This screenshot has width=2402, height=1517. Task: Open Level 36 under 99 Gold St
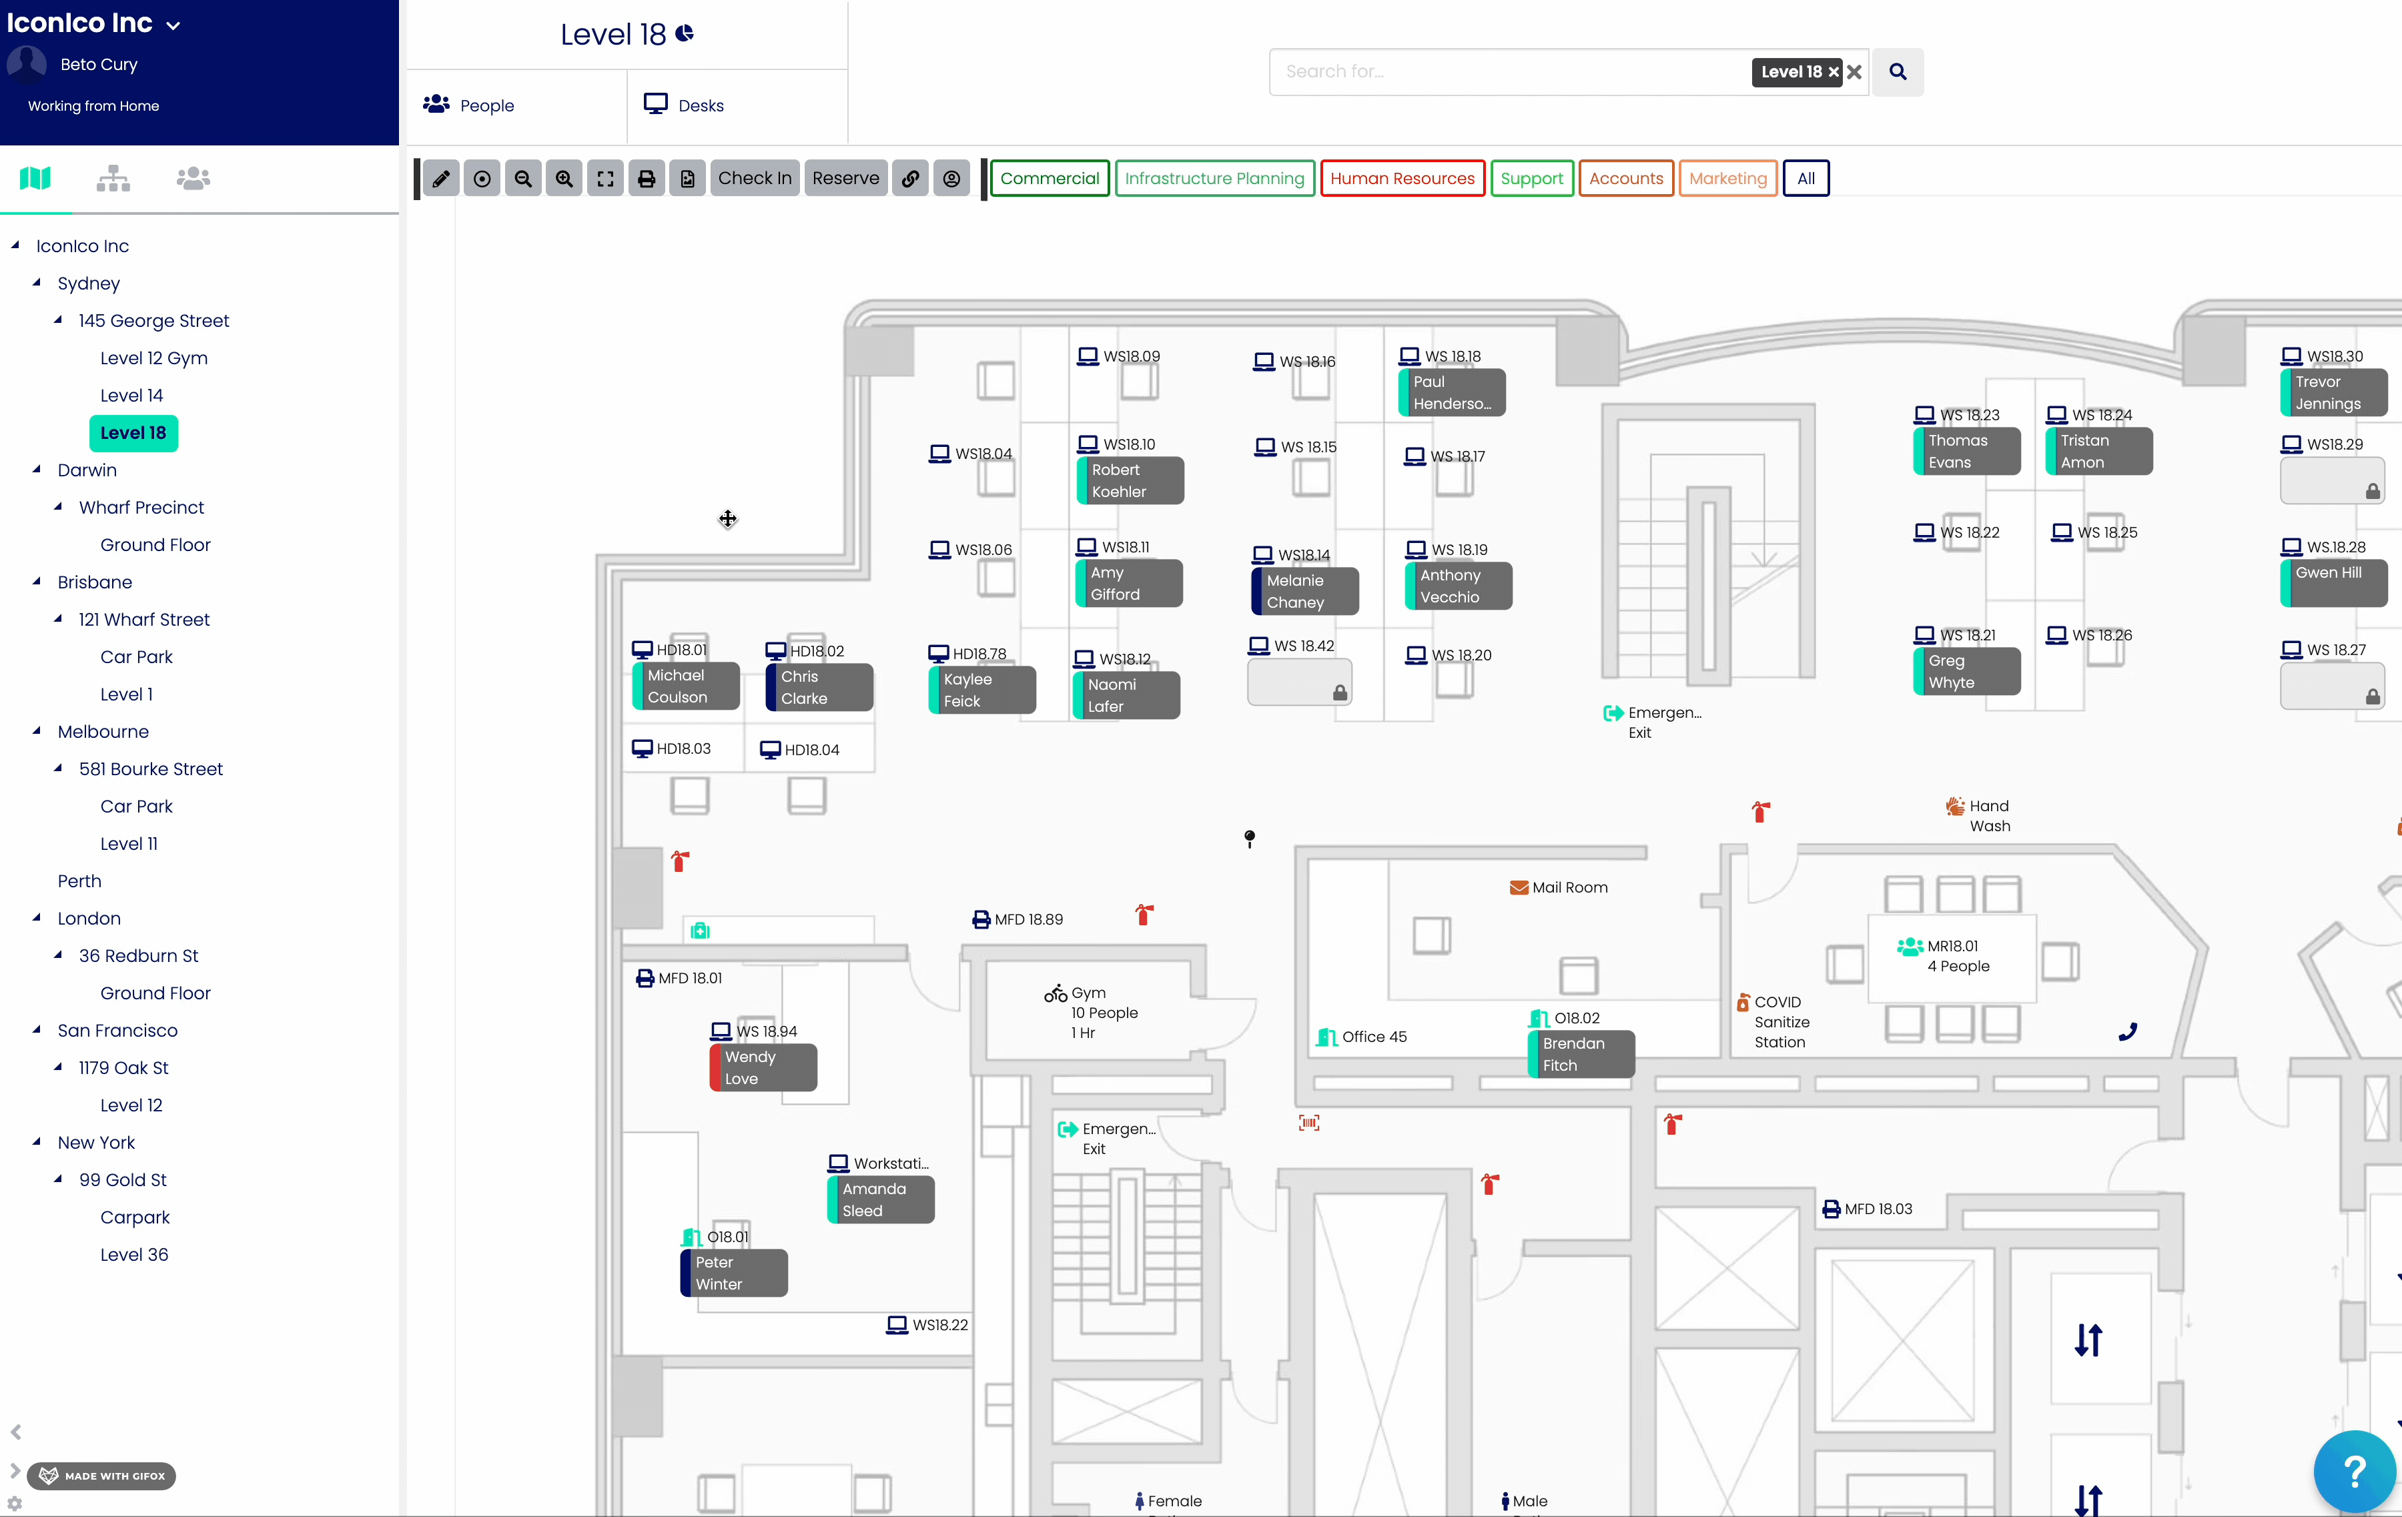coord(133,1255)
